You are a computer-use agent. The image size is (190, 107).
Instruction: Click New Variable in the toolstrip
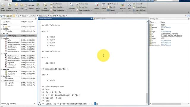pyautogui.click(x=56, y=4)
